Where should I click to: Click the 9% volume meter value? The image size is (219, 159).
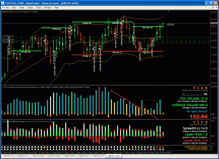click(206, 94)
